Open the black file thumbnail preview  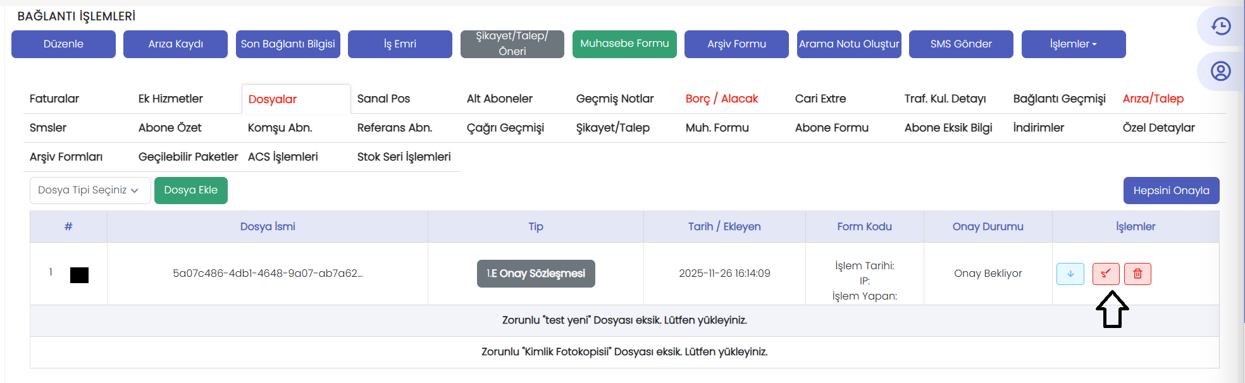pyautogui.click(x=79, y=275)
